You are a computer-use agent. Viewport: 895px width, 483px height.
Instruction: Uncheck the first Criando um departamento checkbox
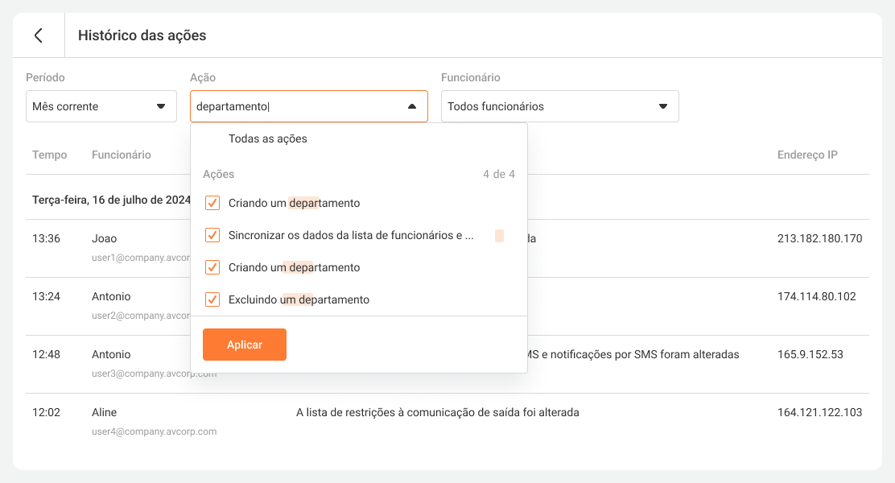(x=212, y=203)
